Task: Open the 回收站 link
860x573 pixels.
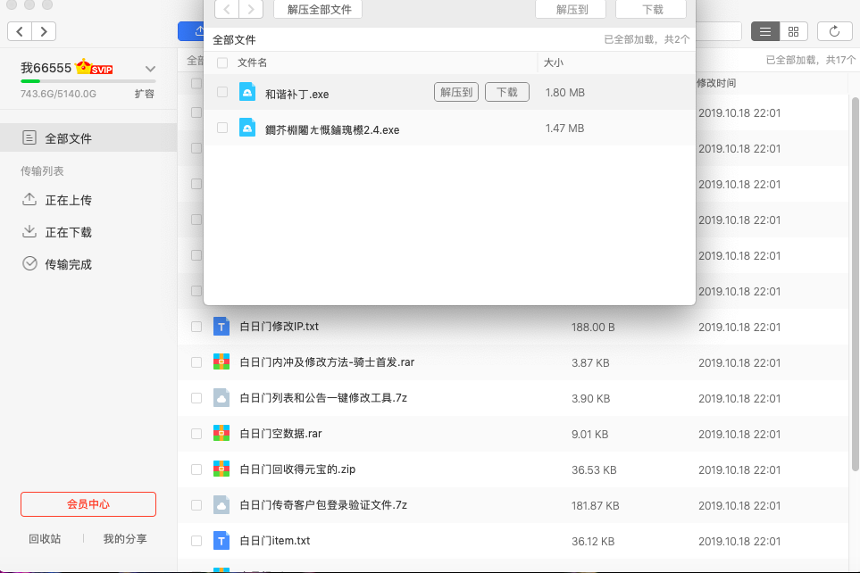Action: 45,539
